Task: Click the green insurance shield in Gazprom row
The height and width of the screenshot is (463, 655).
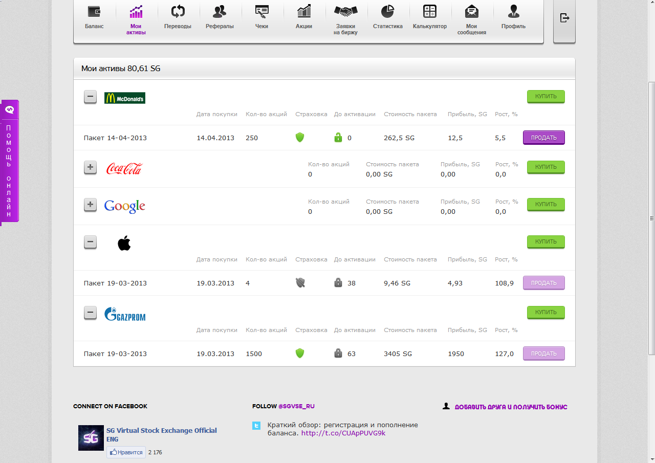Action: (x=300, y=353)
